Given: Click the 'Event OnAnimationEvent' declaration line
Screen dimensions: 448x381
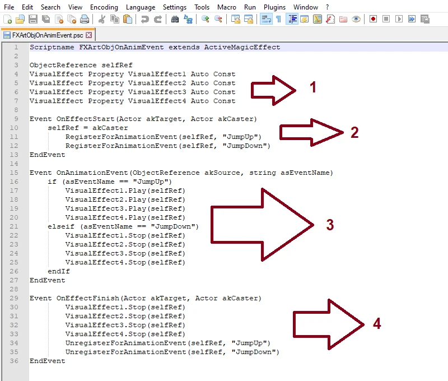Looking at the screenshot, I should pyautogui.click(x=181, y=173).
